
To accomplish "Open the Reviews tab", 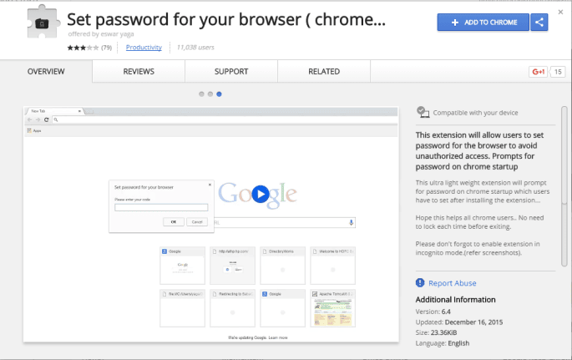I will pos(139,72).
